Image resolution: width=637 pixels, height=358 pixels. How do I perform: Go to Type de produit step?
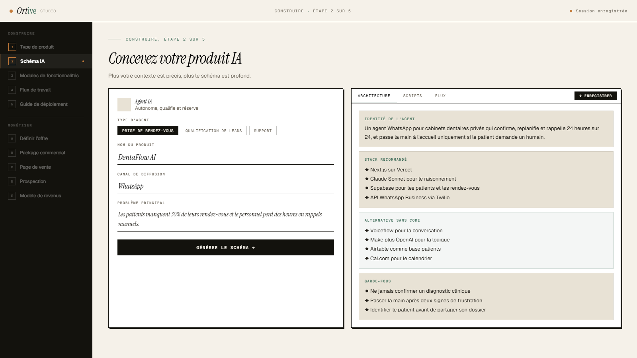(x=46, y=47)
